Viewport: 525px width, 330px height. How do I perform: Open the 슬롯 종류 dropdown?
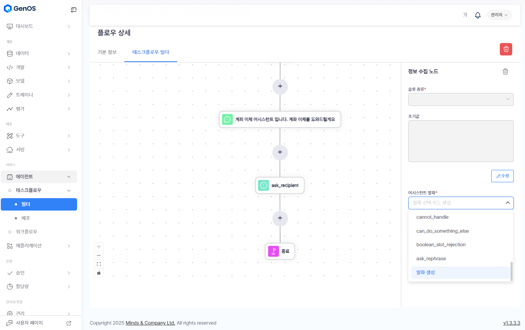click(461, 100)
